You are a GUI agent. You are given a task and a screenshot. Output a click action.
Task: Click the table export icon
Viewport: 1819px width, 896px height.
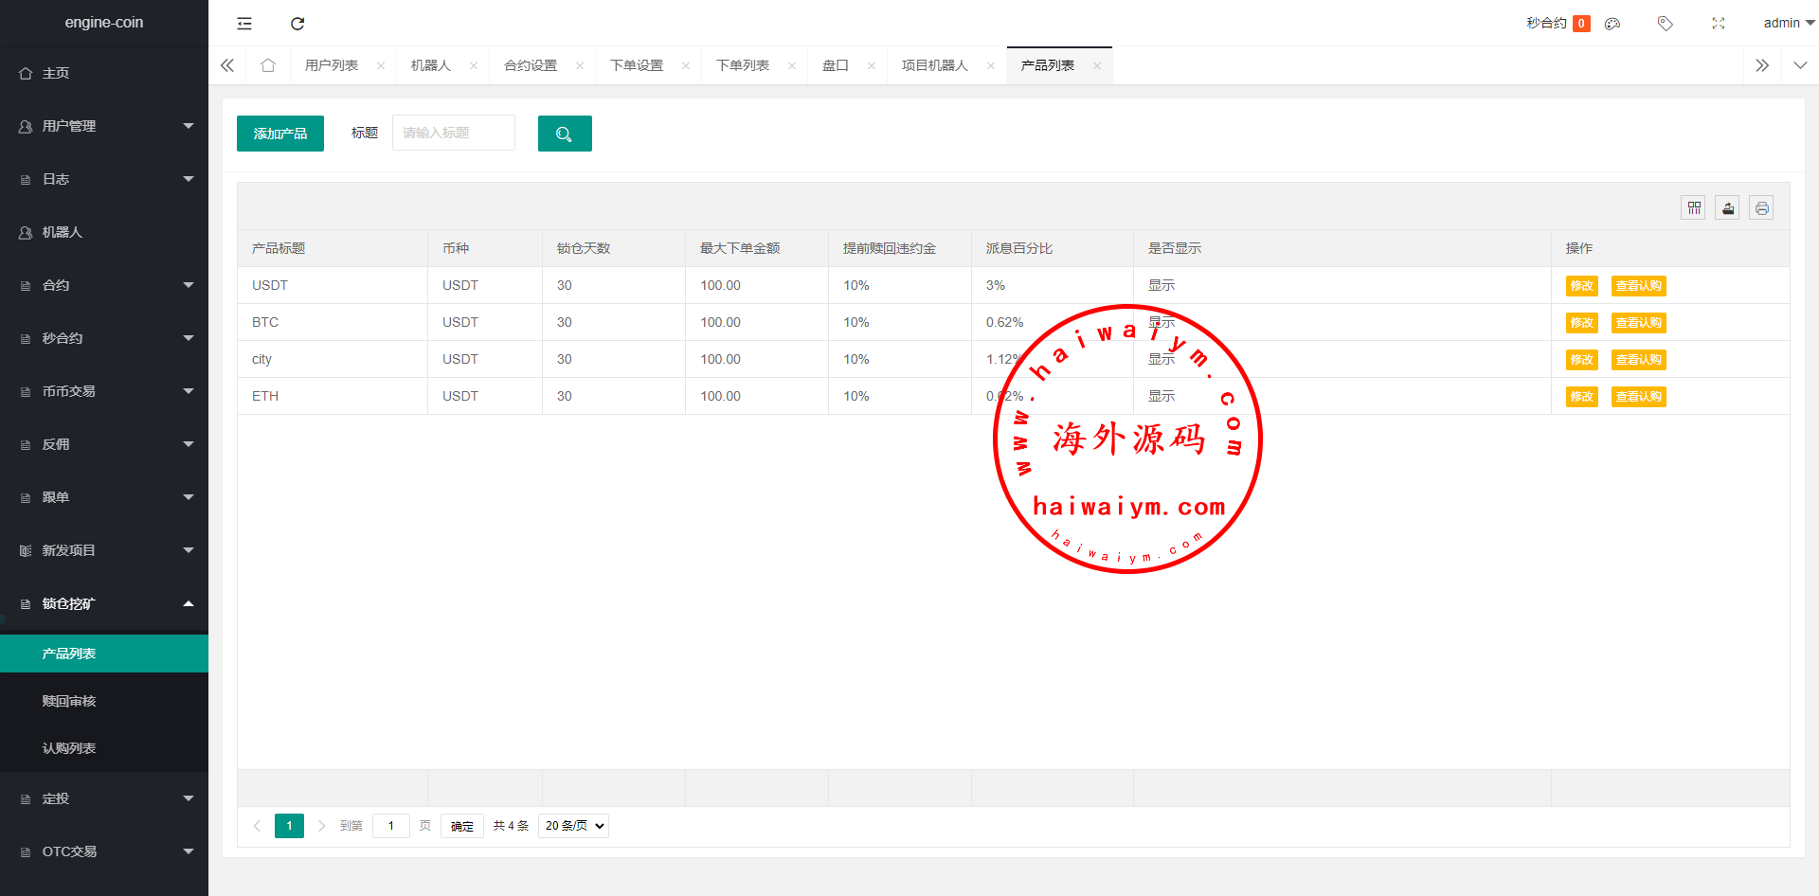[1728, 208]
